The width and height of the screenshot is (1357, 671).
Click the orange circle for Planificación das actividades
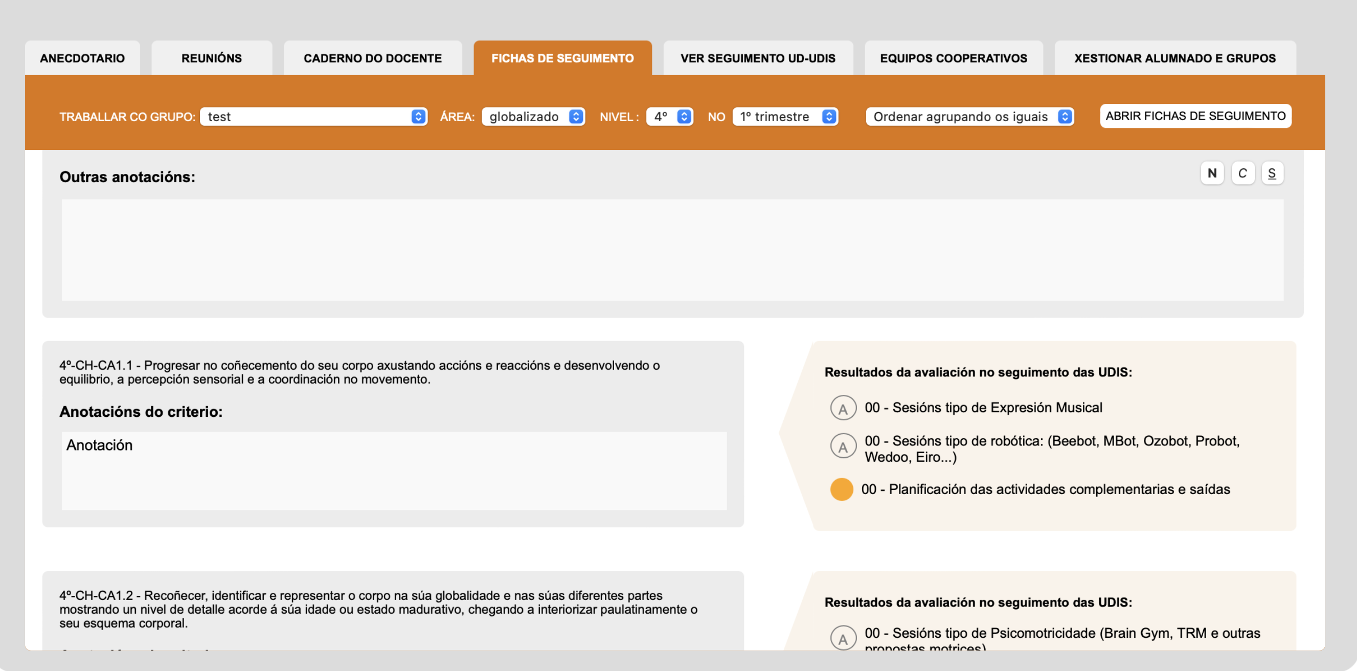click(x=841, y=489)
